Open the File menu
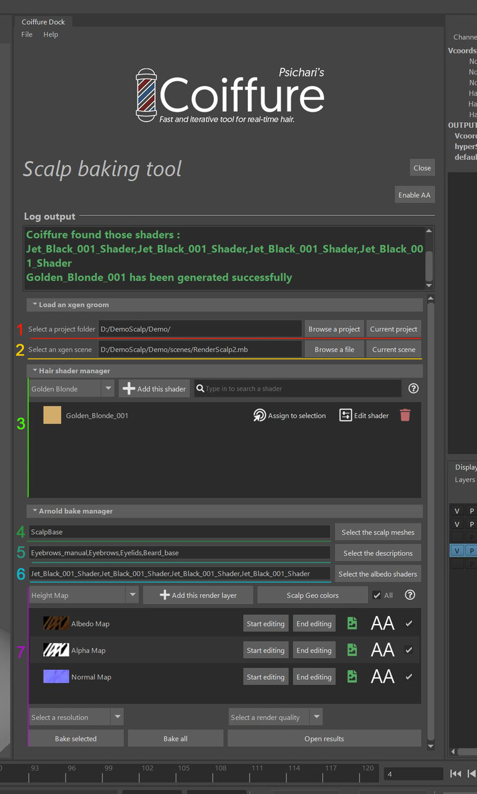 tap(27, 35)
